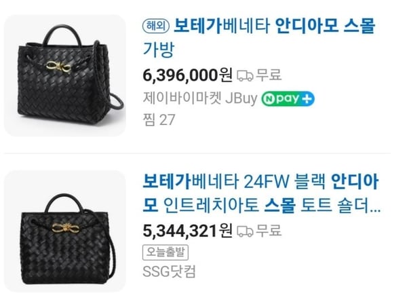Click the 6,396,000원 price
Image resolution: width=407 pixels, height=302 pixels.
pos(187,75)
